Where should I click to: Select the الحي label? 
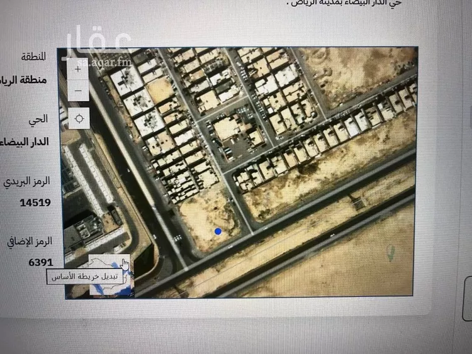pos(38,119)
